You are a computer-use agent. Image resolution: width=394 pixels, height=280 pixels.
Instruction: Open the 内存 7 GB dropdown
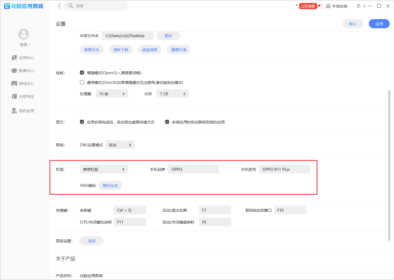coord(173,94)
